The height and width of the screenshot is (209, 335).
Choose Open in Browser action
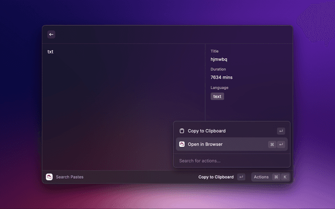click(x=206, y=144)
